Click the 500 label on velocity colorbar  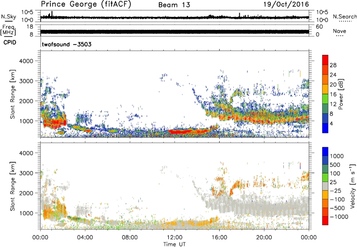(x=335, y=165)
